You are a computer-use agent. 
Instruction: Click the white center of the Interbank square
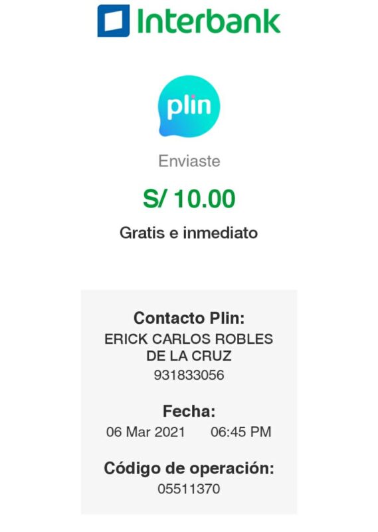[x=113, y=21]
